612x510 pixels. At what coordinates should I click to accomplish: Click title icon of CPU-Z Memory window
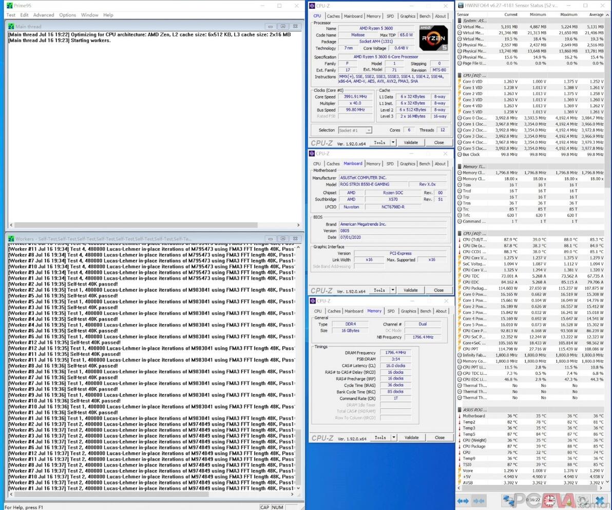pos(313,300)
